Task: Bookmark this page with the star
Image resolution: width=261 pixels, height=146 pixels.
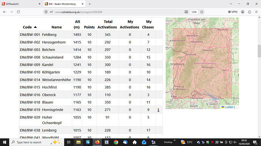Action: click(202, 12)
